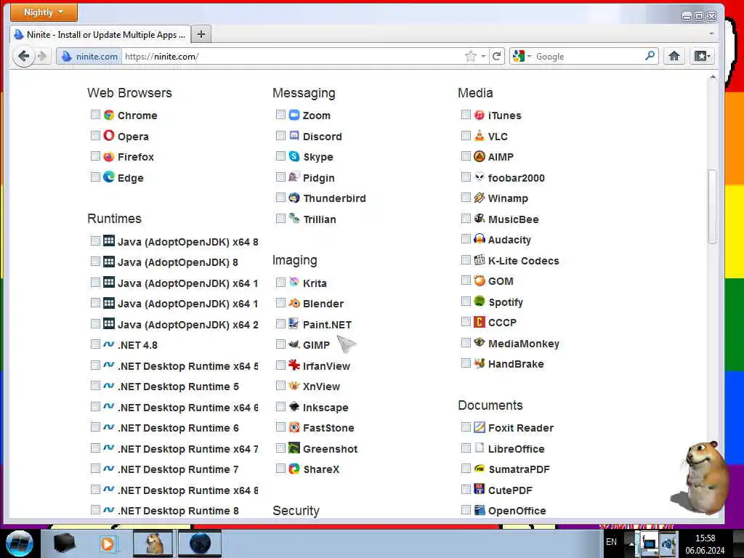Tick the Greenshot checkbox
Screen dimensions: 744x558
280,448
